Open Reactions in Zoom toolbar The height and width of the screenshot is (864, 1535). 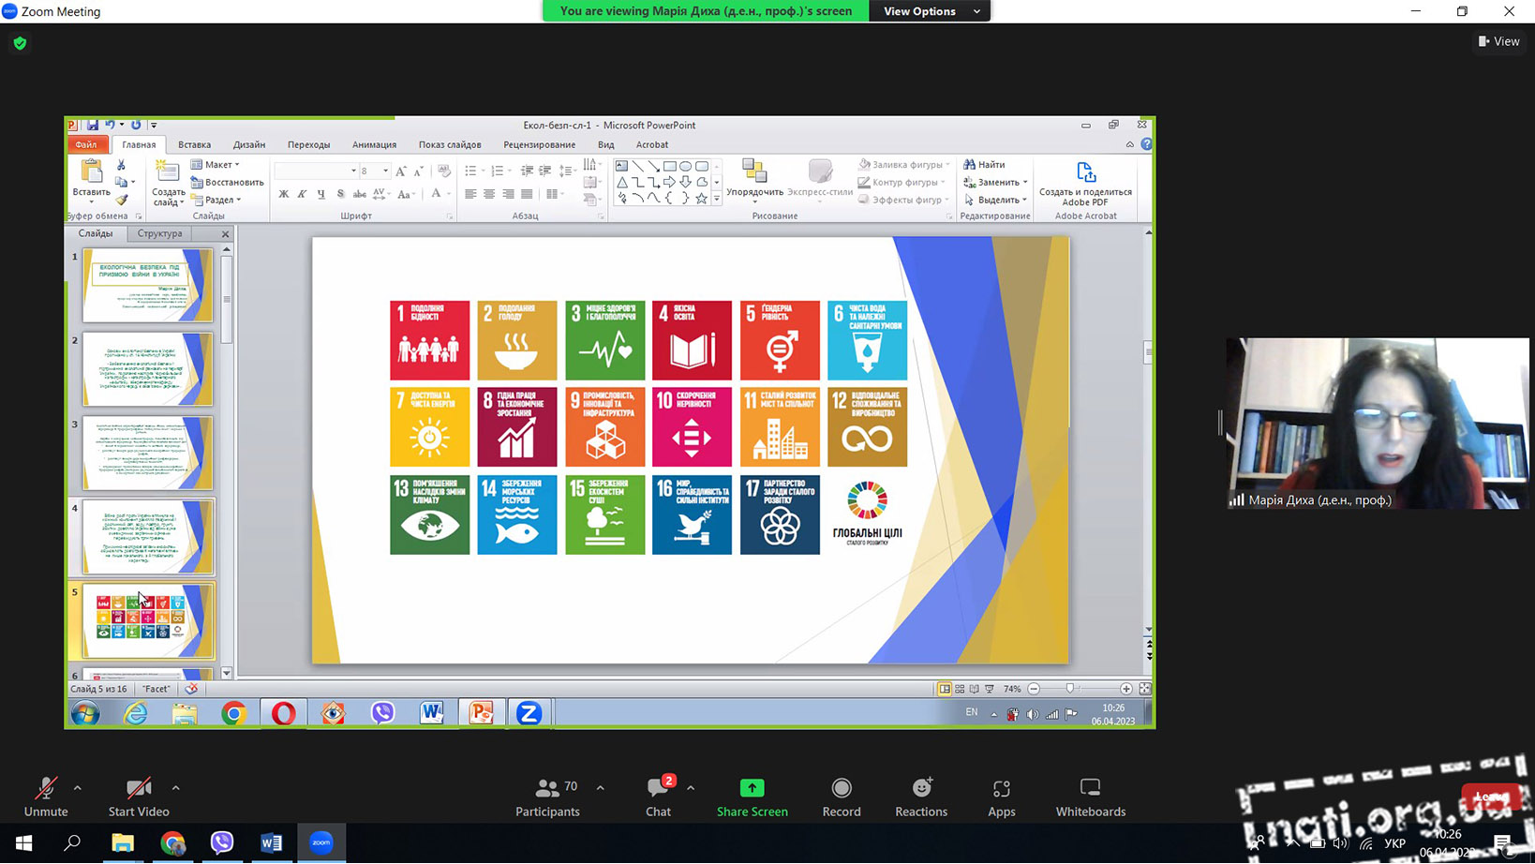[921, 797]
